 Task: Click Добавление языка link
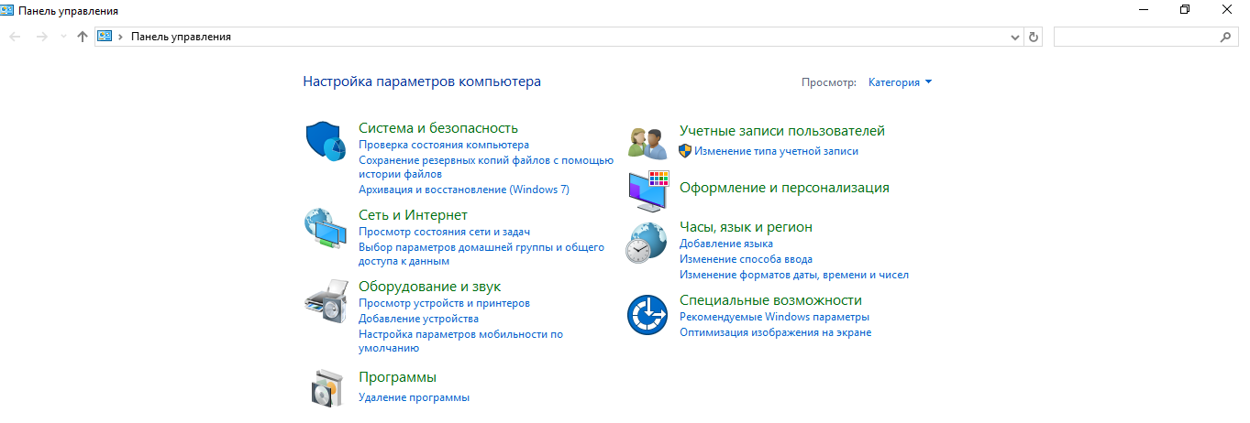tap(725, 244)
